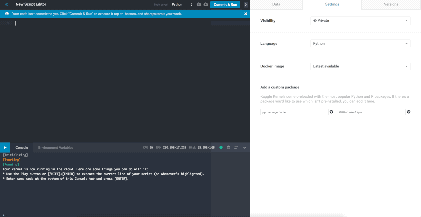
Task: Click the console command input prompt
Action: 125,214
